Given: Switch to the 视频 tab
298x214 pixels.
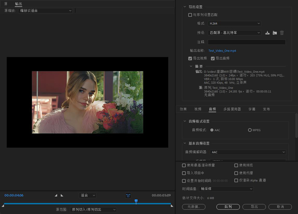Looking at the screenshot, I should pyautogui.click(x=197, y=109).
